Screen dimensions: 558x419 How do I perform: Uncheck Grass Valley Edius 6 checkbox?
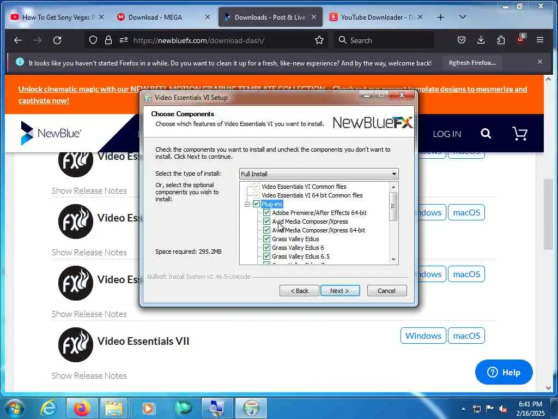[x=266, y=248]
